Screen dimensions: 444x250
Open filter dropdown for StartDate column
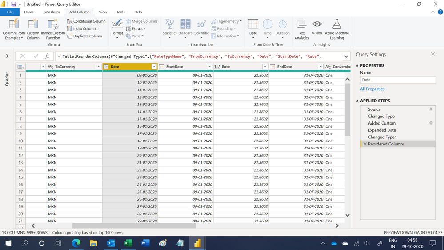(x=209, y=67)
